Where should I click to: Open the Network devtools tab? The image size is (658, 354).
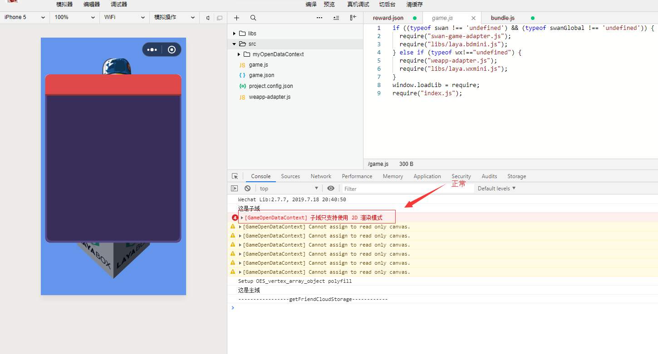click(321, 176)
